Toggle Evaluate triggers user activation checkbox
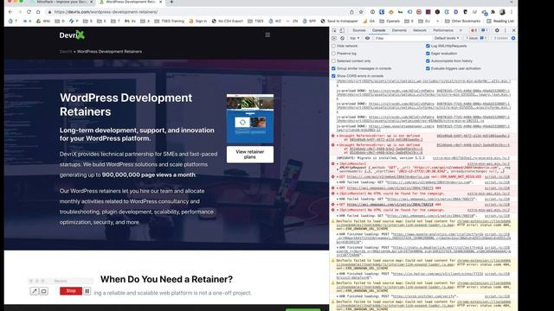This screenshot has width=554, height=311. pos(428,68)
